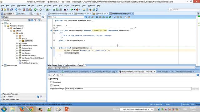Select WarehousesViewROWithSearch tree item

point(32,58)
